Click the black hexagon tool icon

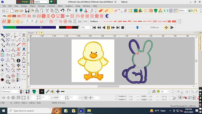tap(2, 80)
